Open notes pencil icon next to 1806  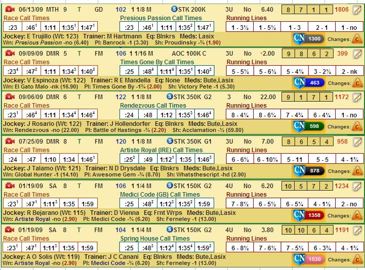click(x=356, y=10)
